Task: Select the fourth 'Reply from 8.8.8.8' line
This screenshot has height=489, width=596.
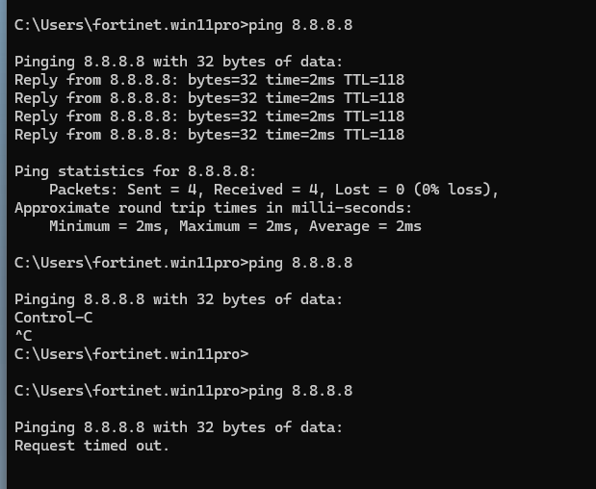Action: point(209,134)
